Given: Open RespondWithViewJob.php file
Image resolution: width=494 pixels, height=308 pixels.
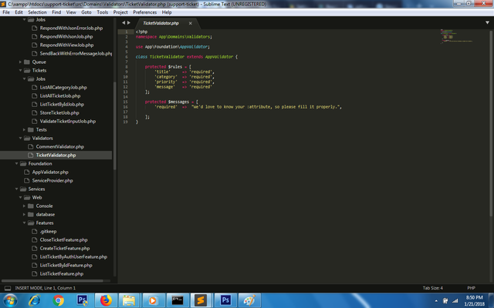Looking at the screenshot, I should (66, 45).
